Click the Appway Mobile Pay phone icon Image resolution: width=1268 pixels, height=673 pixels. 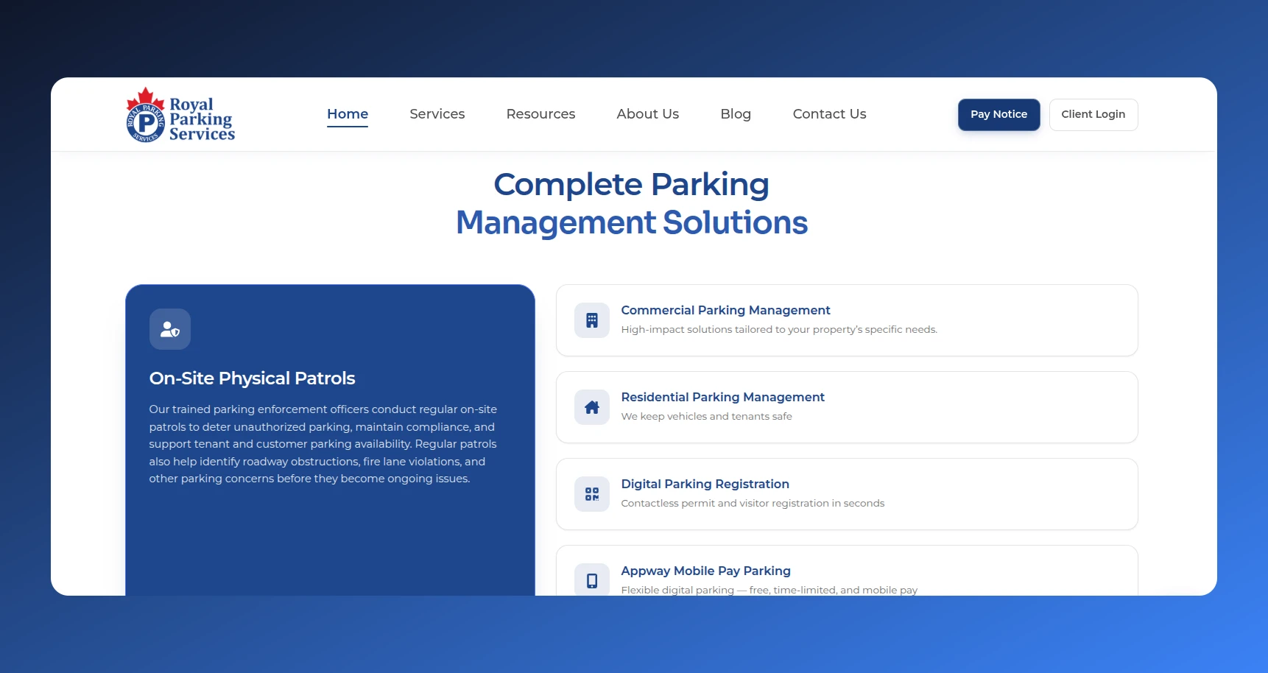[x=592, y=580]
